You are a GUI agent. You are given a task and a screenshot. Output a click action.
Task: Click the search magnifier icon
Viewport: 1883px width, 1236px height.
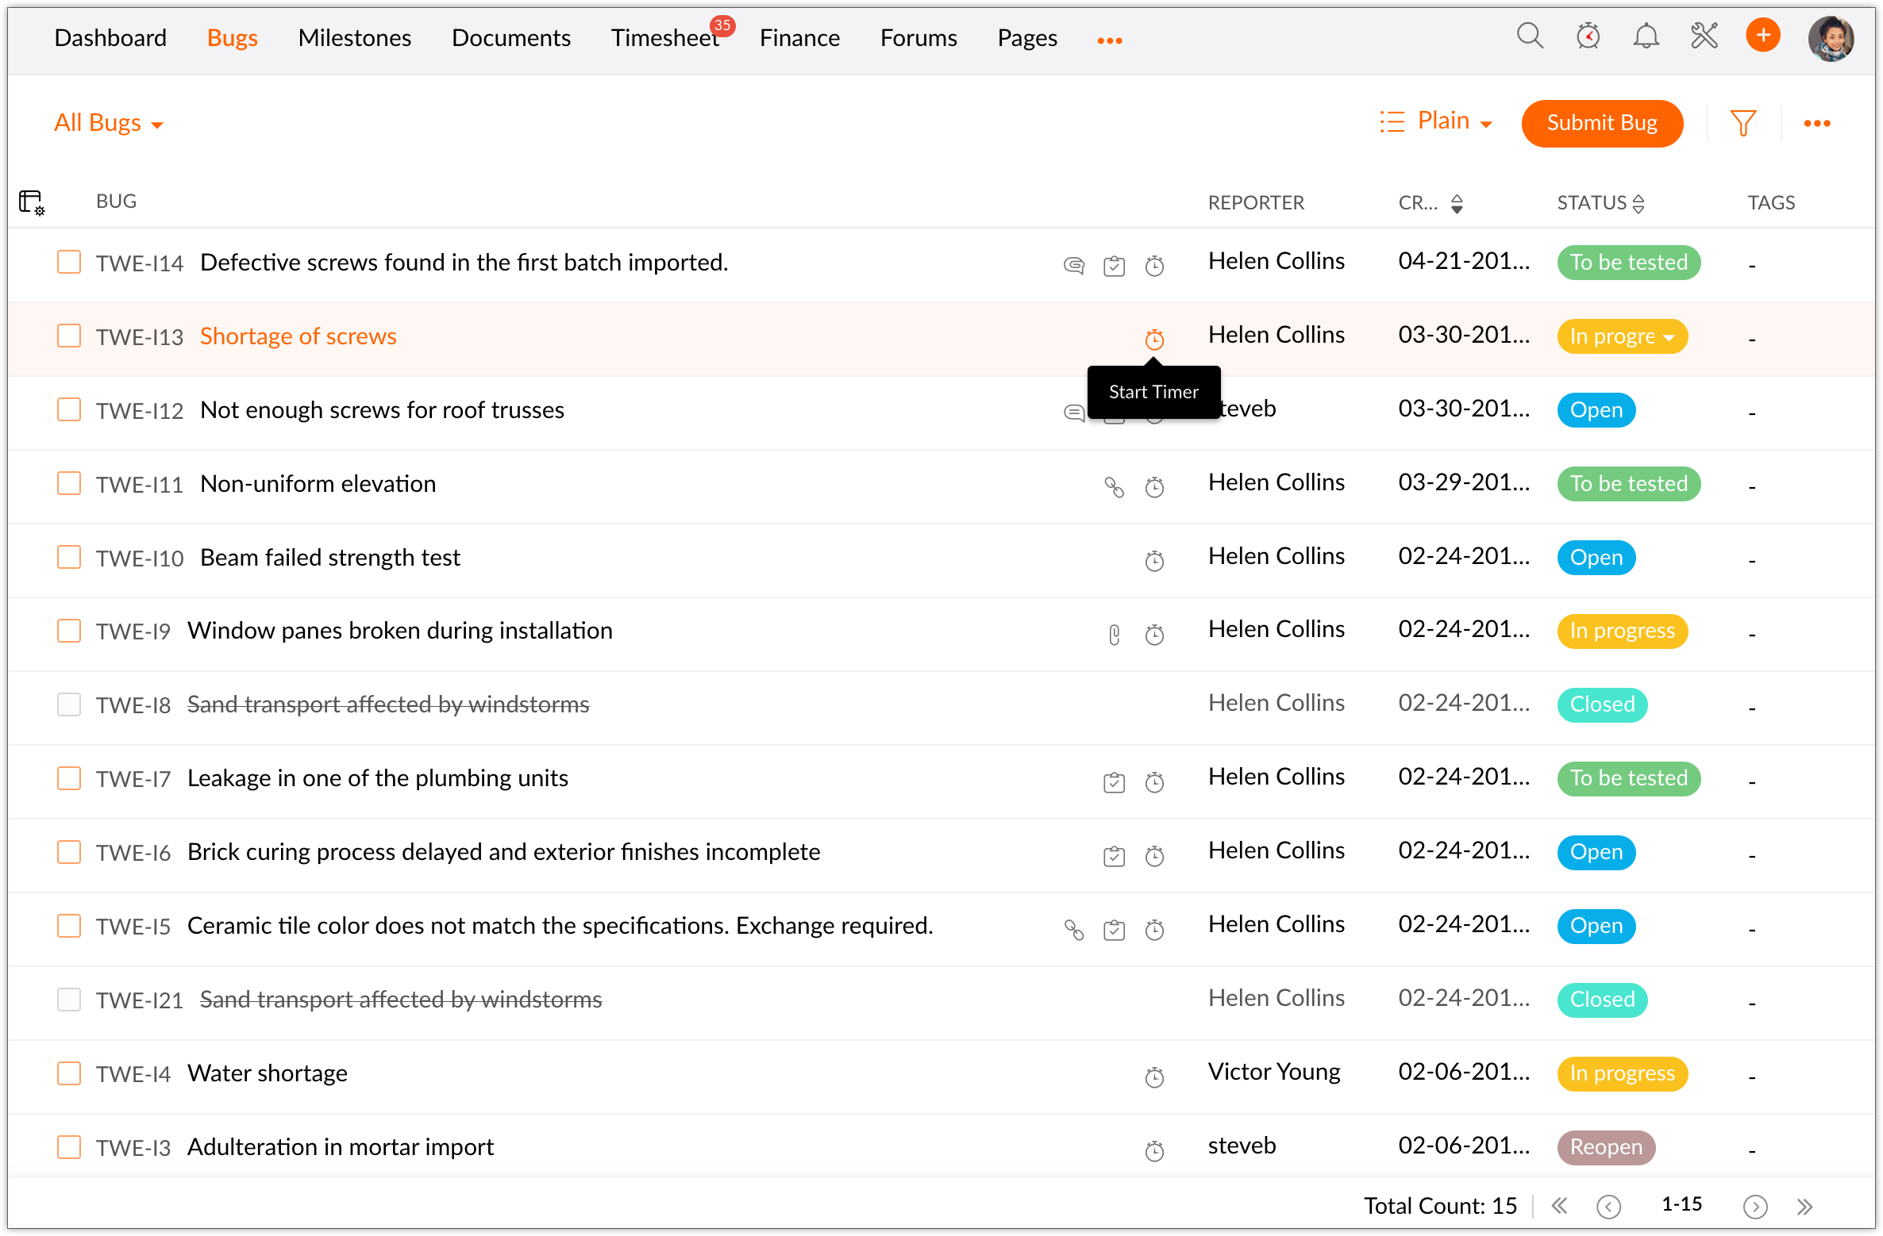click(x=1529, y=36)
